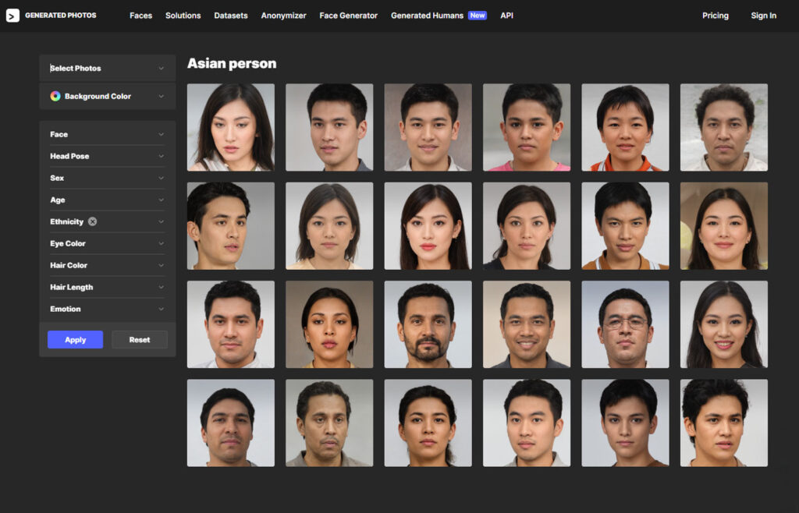Click the Apply filters button
Viewport: 799px width, 513px height.
(76, 339)
